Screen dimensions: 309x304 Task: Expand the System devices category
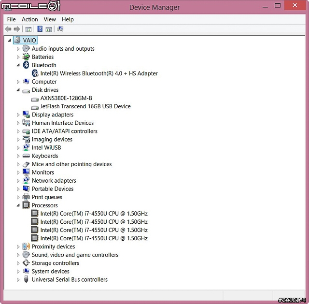pos(18,272)
